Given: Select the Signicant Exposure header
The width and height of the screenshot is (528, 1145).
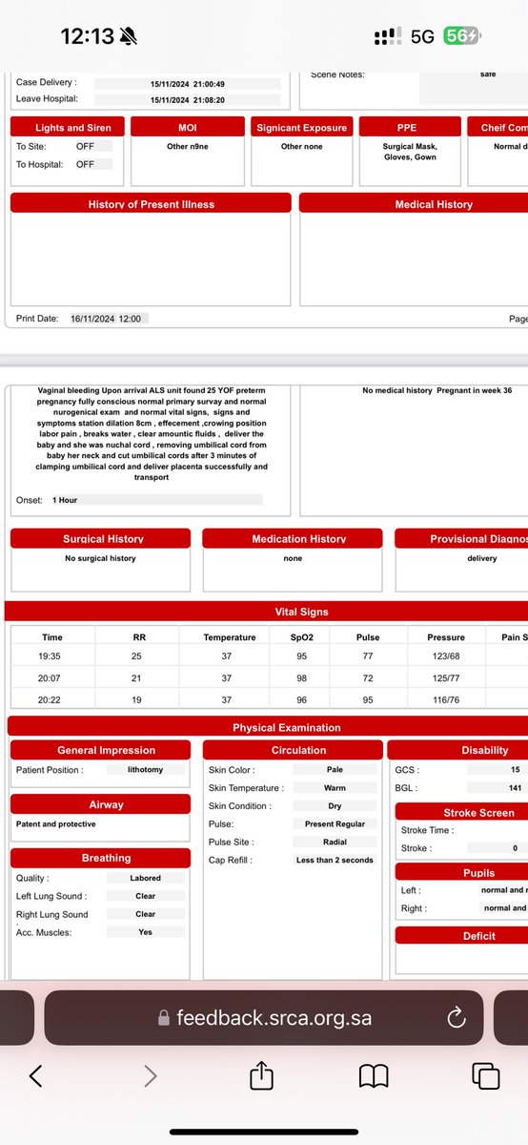Looking at the screenshot, I should [302, 127].
